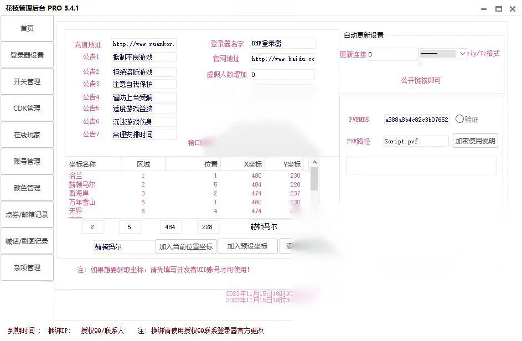This screenshot has height=341, width=522.
Task: Click the 登录器名字 input field
Action: [283, 43]
